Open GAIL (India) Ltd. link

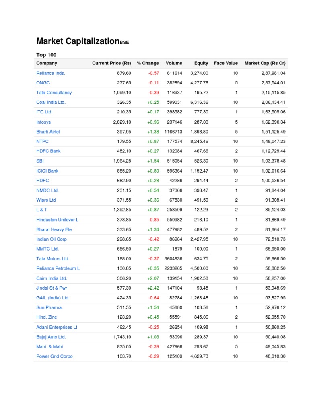tap(53, 298)
